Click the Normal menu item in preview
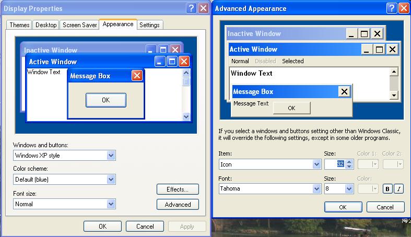The image size is (411, 237). pyautogui.click(x=240, y=61)
